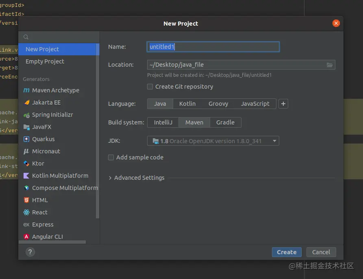Click the Express ex icon
This screenshot has width=363, height=279.
26,225
